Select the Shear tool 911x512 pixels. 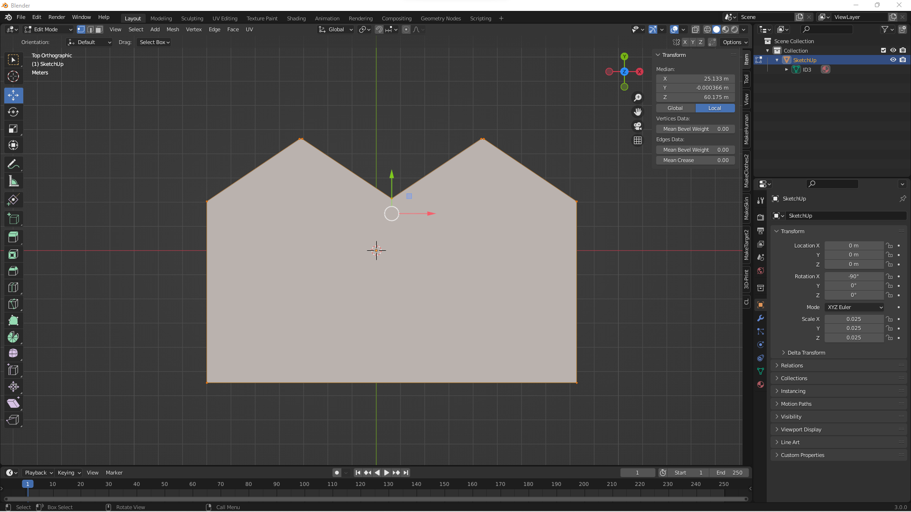13,403
